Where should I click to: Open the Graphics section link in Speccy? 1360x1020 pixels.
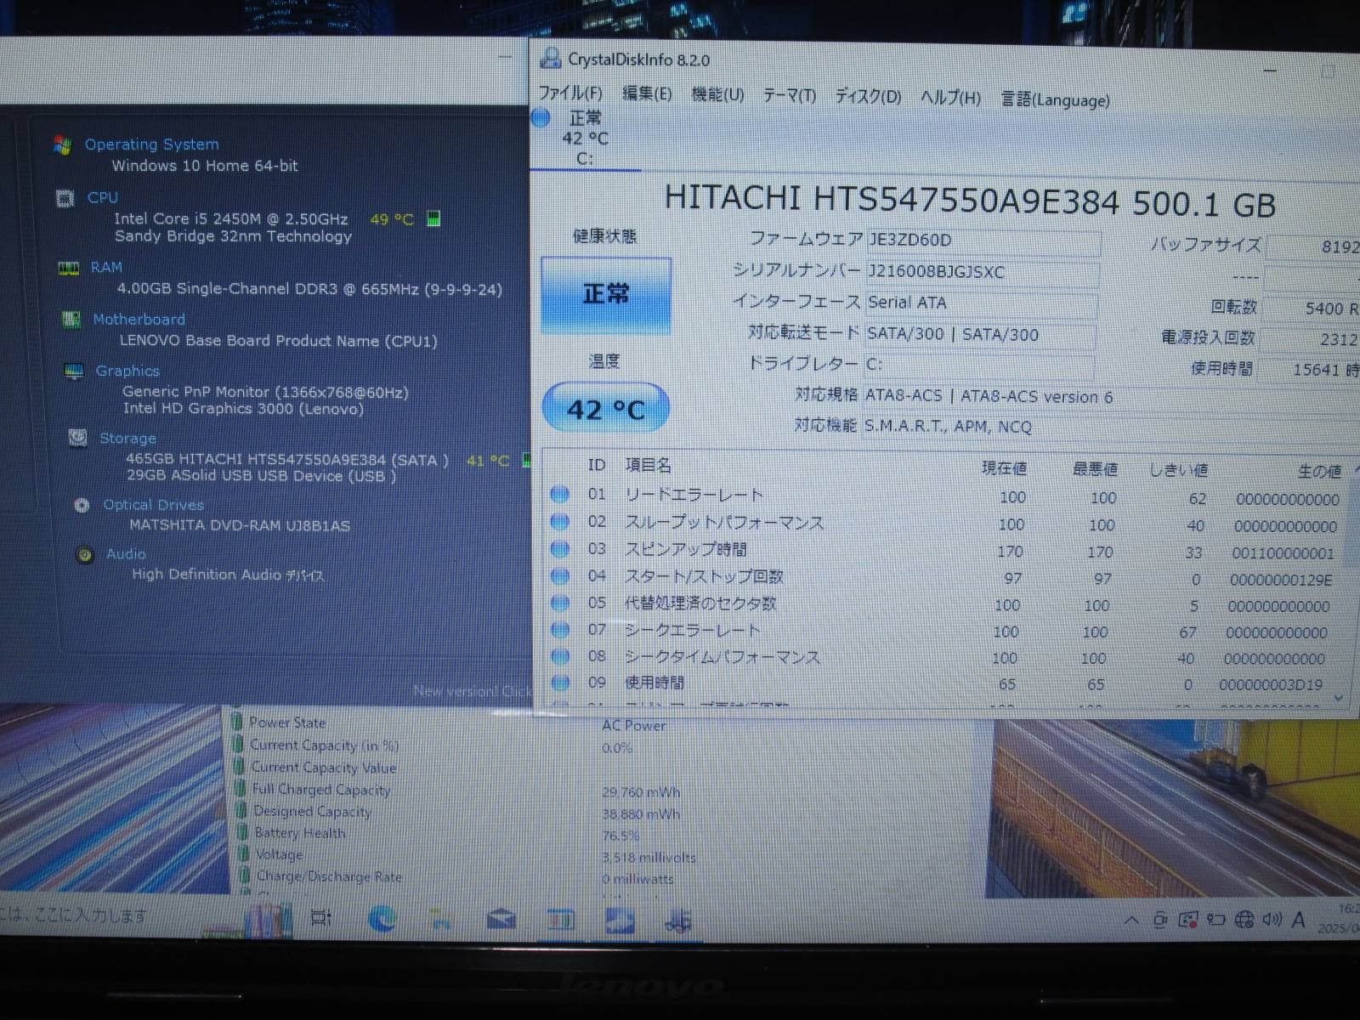coord(127,371)
